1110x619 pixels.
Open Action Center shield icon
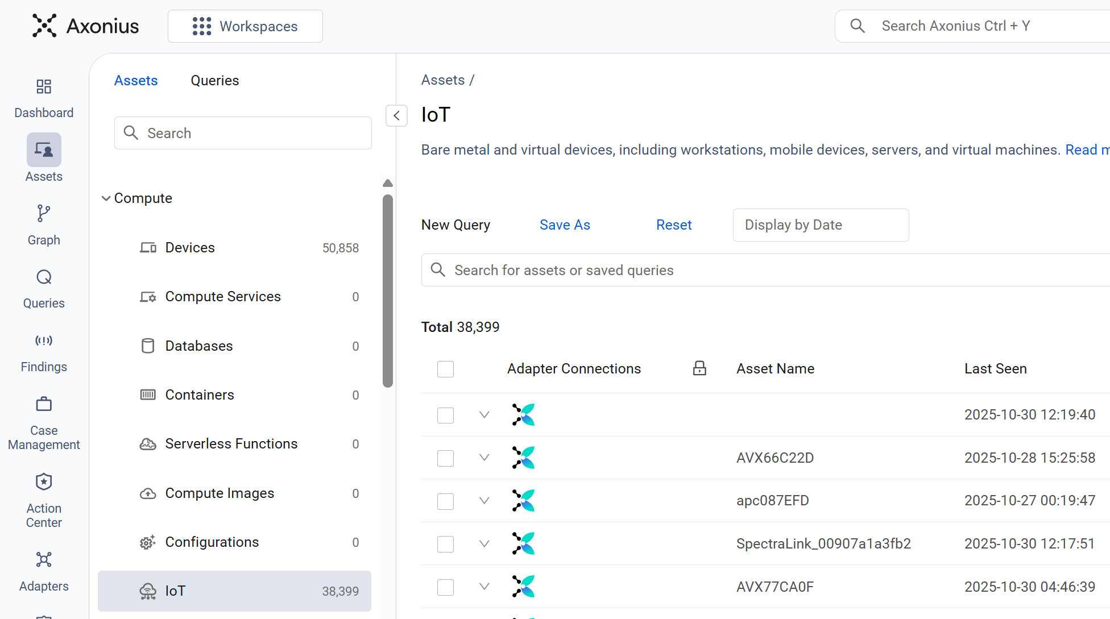pos(44,482)
